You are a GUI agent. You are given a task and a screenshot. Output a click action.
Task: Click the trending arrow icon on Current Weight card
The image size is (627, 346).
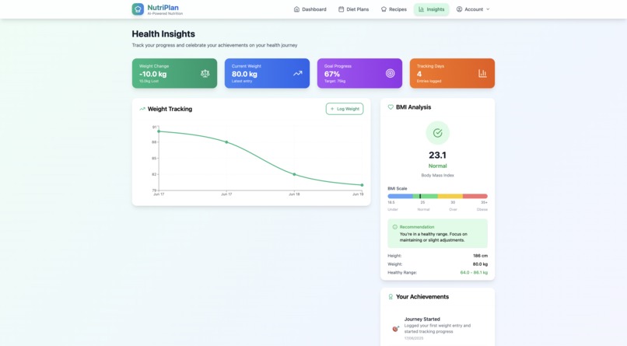tap(297, 73)
